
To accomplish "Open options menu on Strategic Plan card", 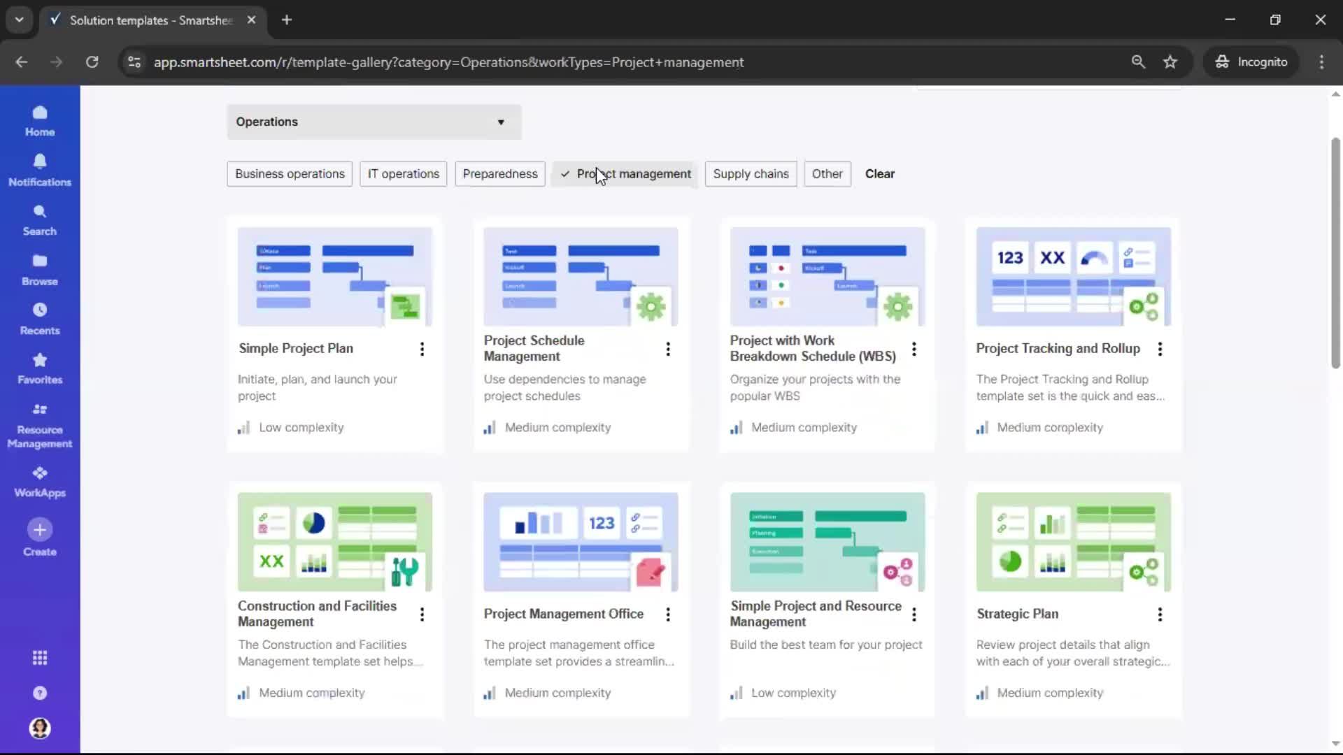I will pyautogui.click(x=1160, y=614).
